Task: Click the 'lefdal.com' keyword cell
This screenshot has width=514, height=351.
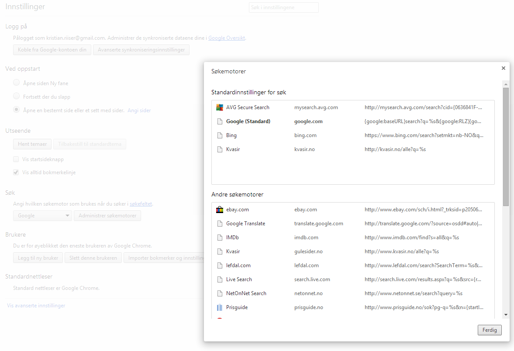Action: (x=307, y=265)
